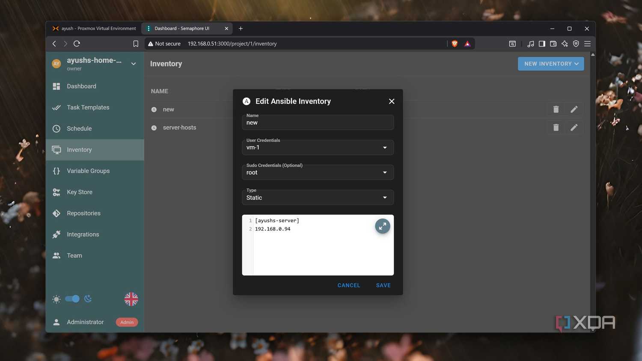Click the Inventory monitor icon
Image resolution: width=642 pixels, height=361 pixels.
(x=56, y=150)
